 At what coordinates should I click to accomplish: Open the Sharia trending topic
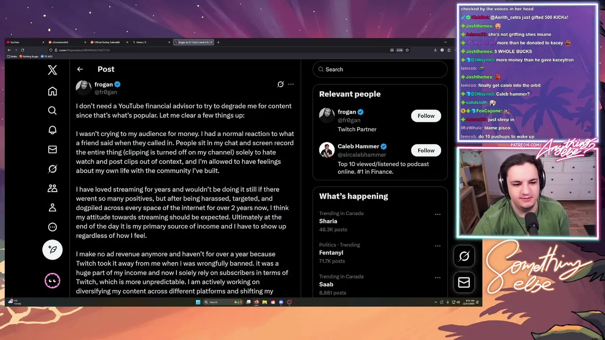328,221
